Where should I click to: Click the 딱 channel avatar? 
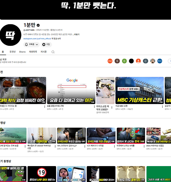(11, 35)
